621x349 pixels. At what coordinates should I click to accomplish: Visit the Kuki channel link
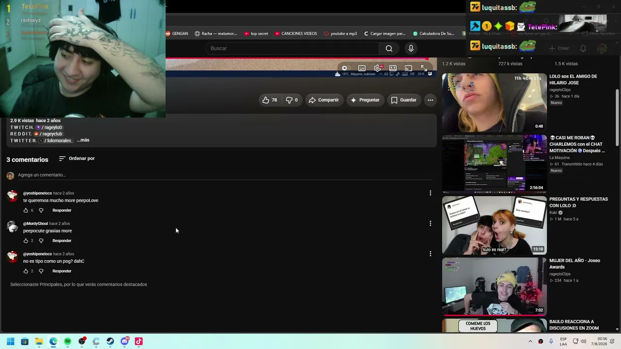click(x=553, y=212)
